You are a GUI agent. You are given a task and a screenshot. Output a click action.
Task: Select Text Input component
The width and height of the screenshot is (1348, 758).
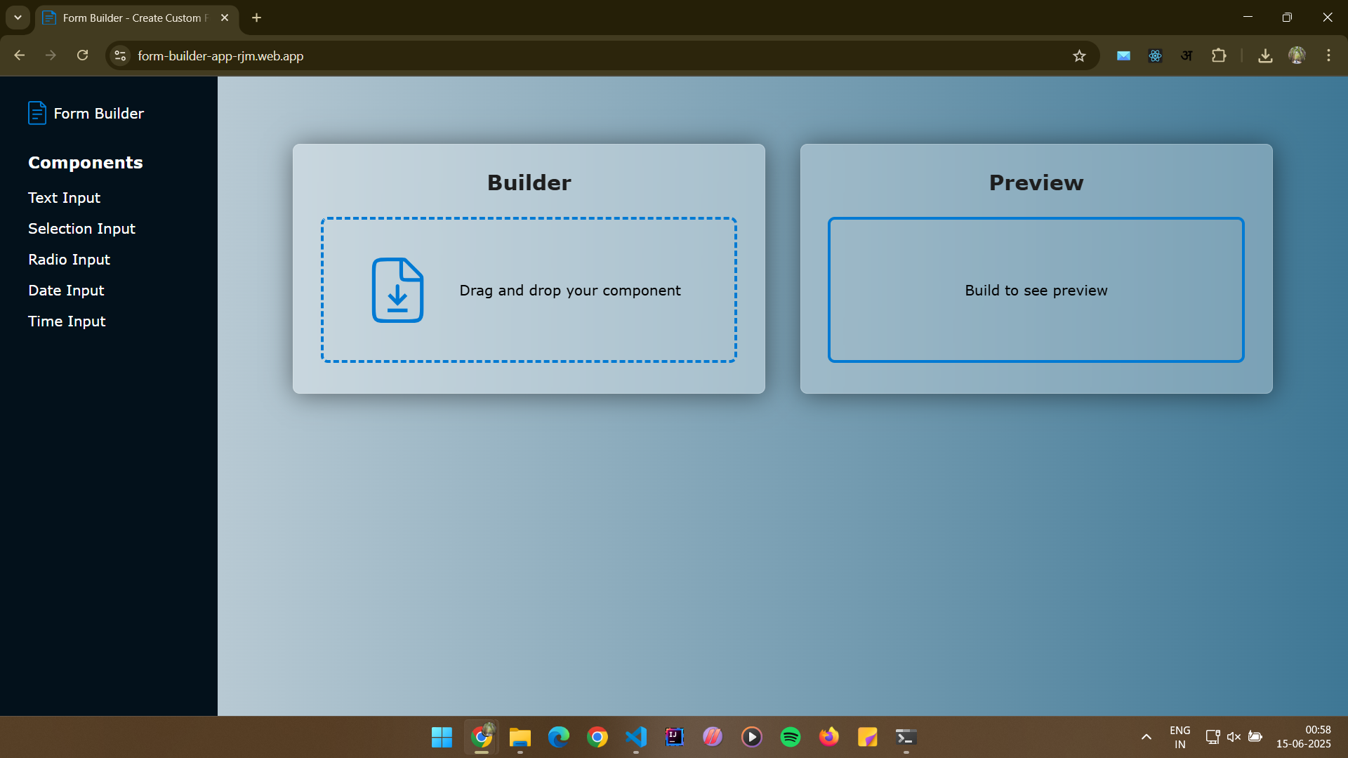(x=64, y=198)
